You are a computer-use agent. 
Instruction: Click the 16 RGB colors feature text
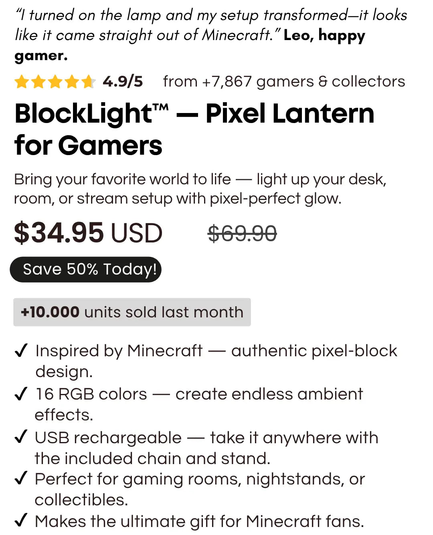point(198,404)
